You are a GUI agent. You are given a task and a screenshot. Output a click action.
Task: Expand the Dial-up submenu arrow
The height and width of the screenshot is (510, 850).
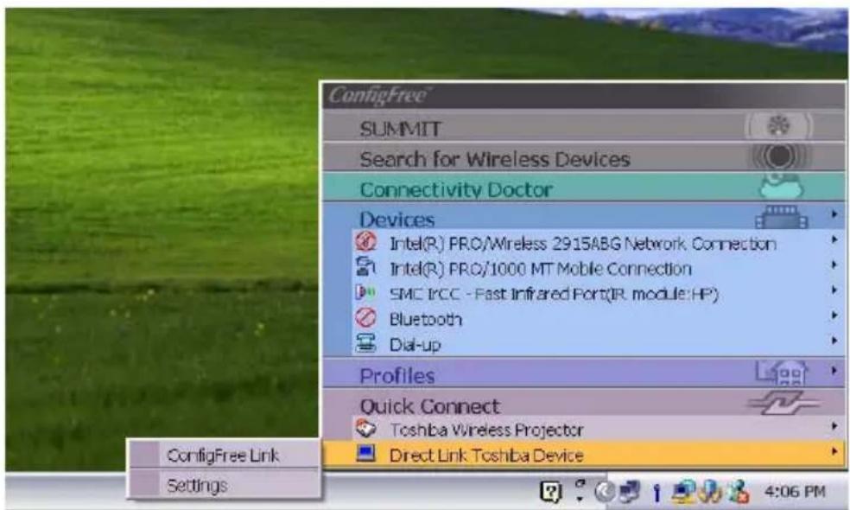834,341
